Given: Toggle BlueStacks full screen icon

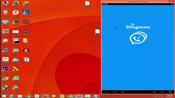Looking at the screenshot, I should (162, 92).
